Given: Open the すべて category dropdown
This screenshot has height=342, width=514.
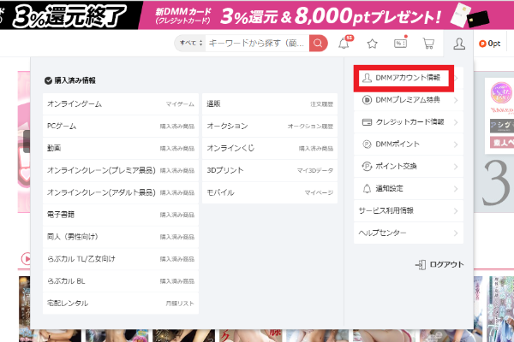Looking at the screenshot, I should [188, 43].
